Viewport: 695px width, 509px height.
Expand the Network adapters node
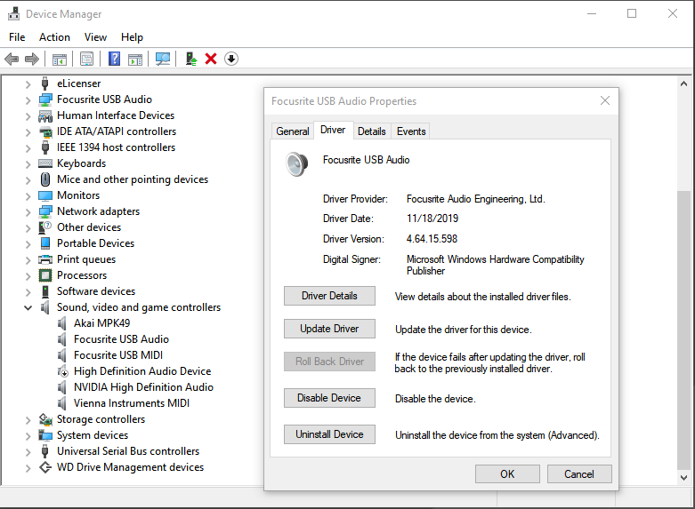pyautogui.click(x=28, y=211)
